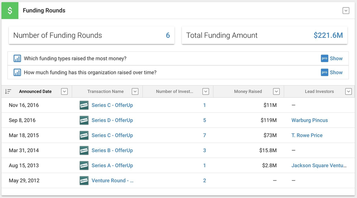Click the sort icon beside Announced Date
The height and width of the screenshot is (198, 357).
pyautogui.click(x=8, y=91)
